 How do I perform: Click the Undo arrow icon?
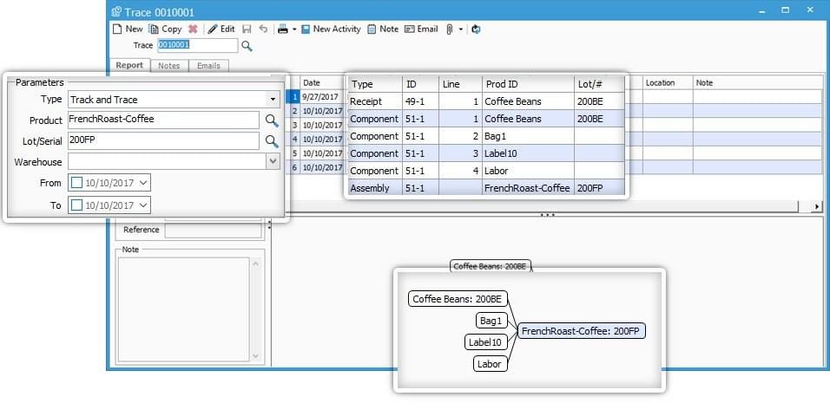tap(263, 29)
